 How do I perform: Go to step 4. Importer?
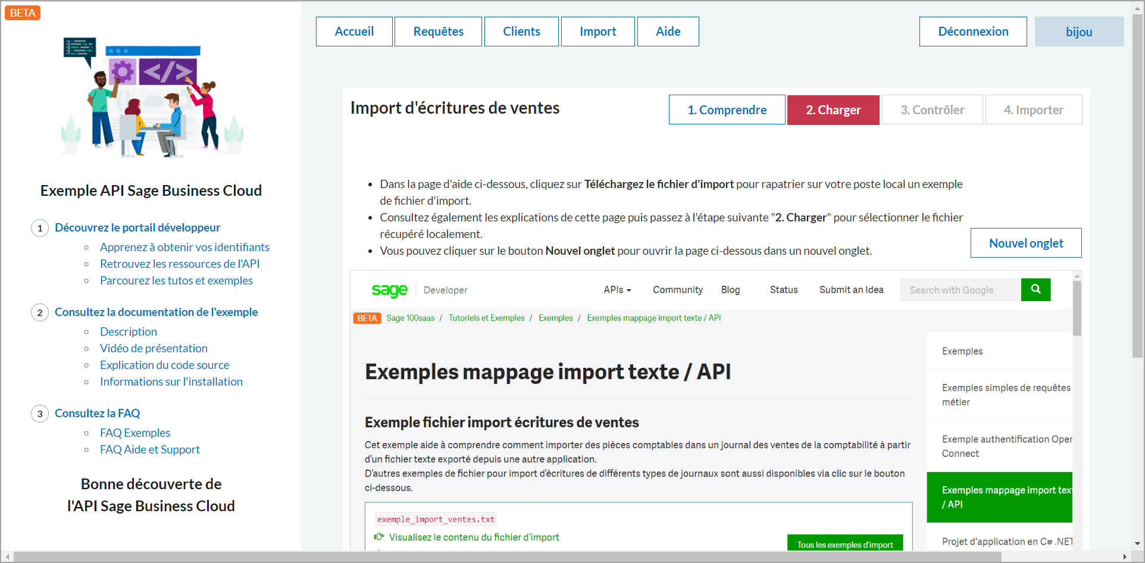[x=1033, y=110]
